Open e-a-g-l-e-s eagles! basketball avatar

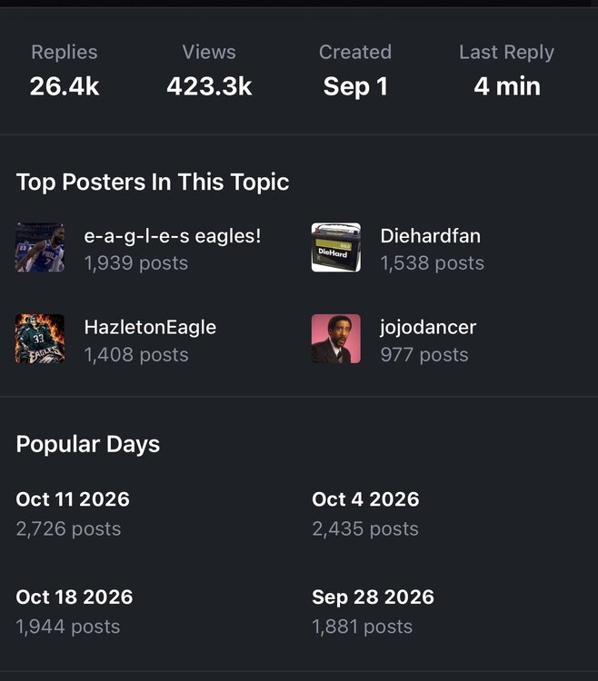click(x=40, y=248)
